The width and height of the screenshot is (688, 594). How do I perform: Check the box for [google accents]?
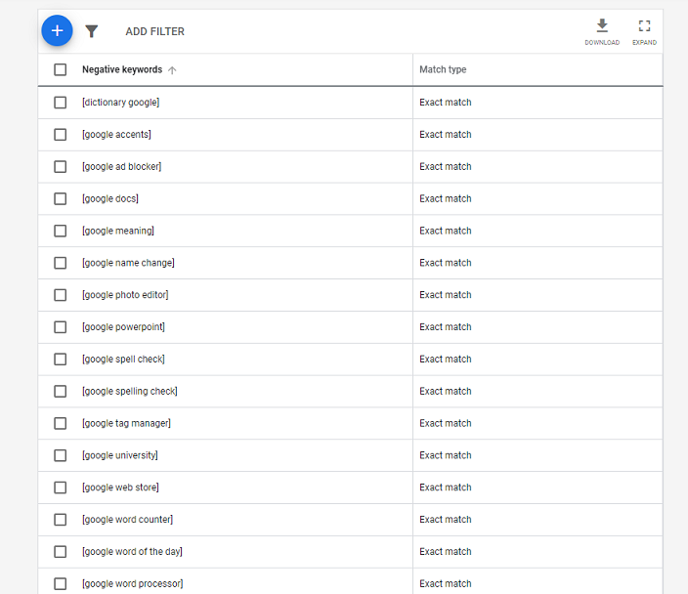pyautogui.click(x=61, y=134)
